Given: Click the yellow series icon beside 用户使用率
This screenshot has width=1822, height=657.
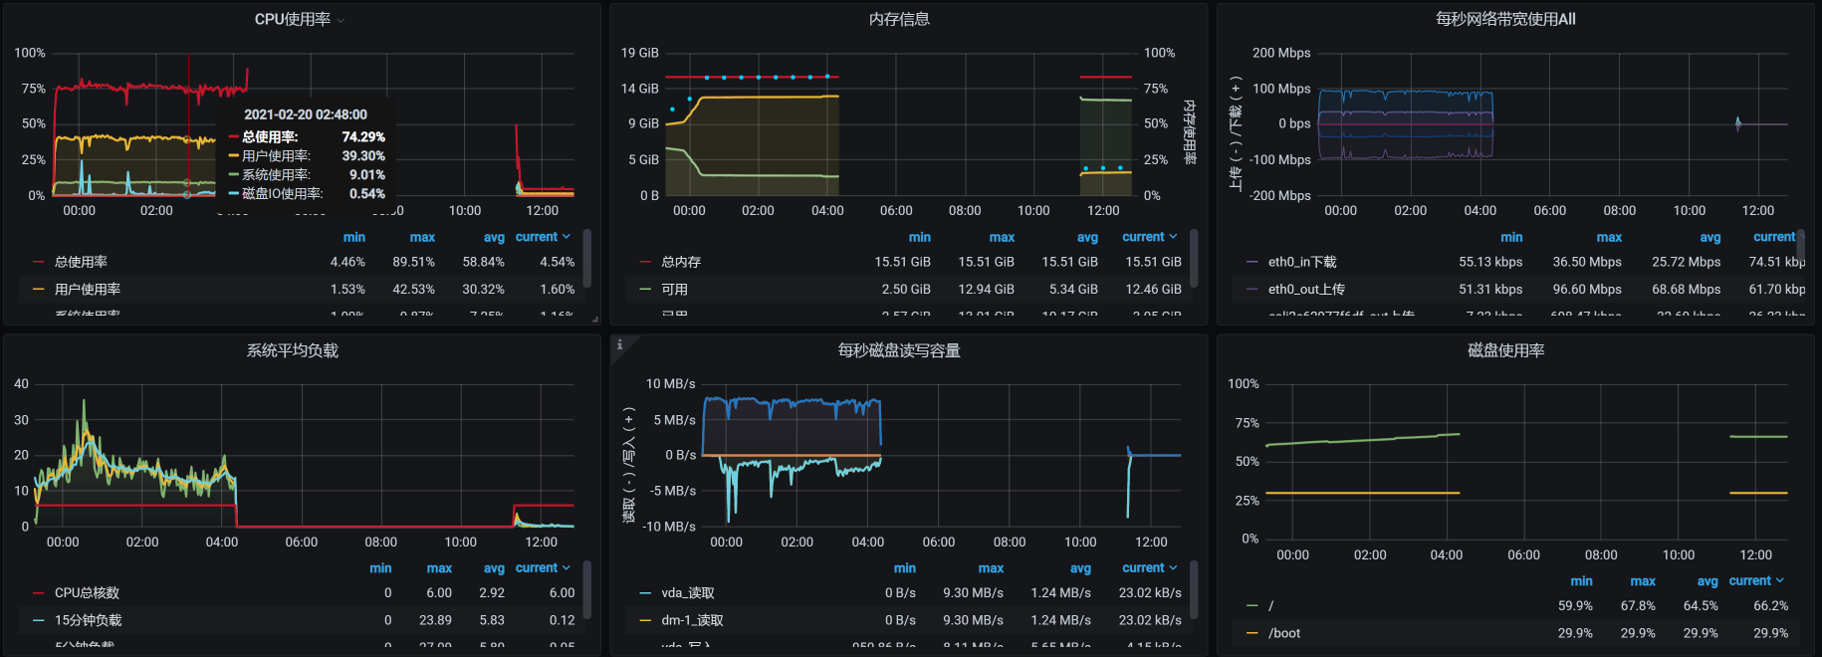Looking at the screenshot, I should pos(39,289).
